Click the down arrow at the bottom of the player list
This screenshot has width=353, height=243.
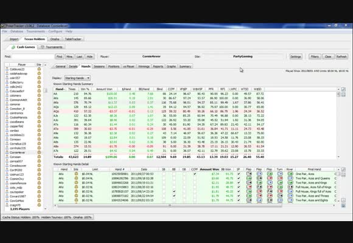click(45, 209)
